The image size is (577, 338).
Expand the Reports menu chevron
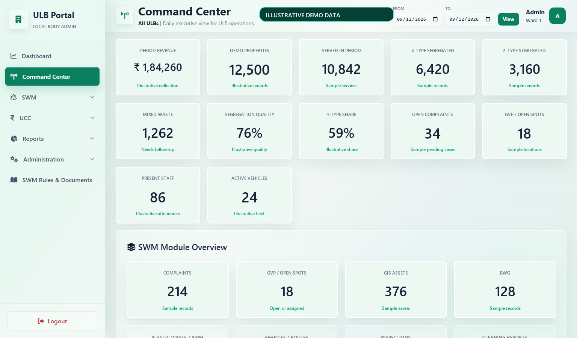[x=92, y=139]
